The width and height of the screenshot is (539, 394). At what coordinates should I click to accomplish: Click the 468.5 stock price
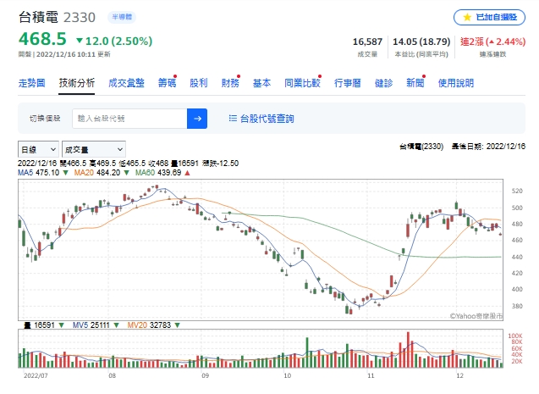tap(42, 39)
